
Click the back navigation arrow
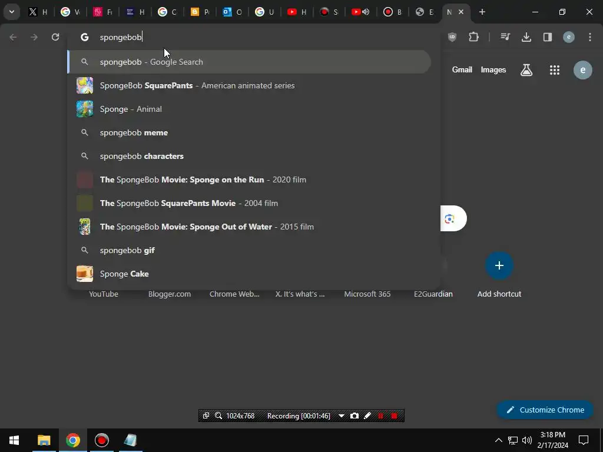(13, 37)
